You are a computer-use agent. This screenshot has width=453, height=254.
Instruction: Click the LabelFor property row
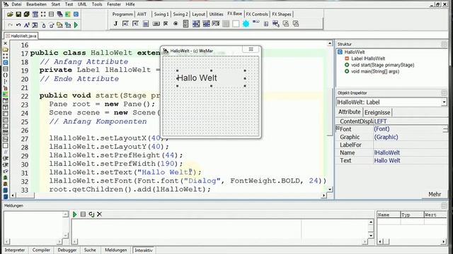point(391,145)
